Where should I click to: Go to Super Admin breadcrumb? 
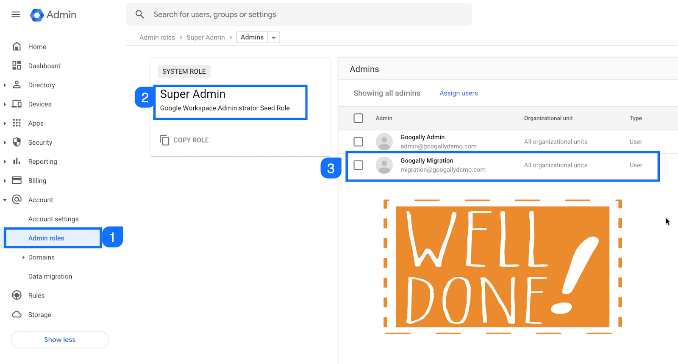click(x=206, y=37)
